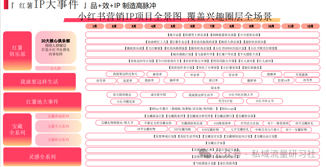The image size is (326, 167).
Task: Click the '5月' month pill
Action: coord(173,26)
